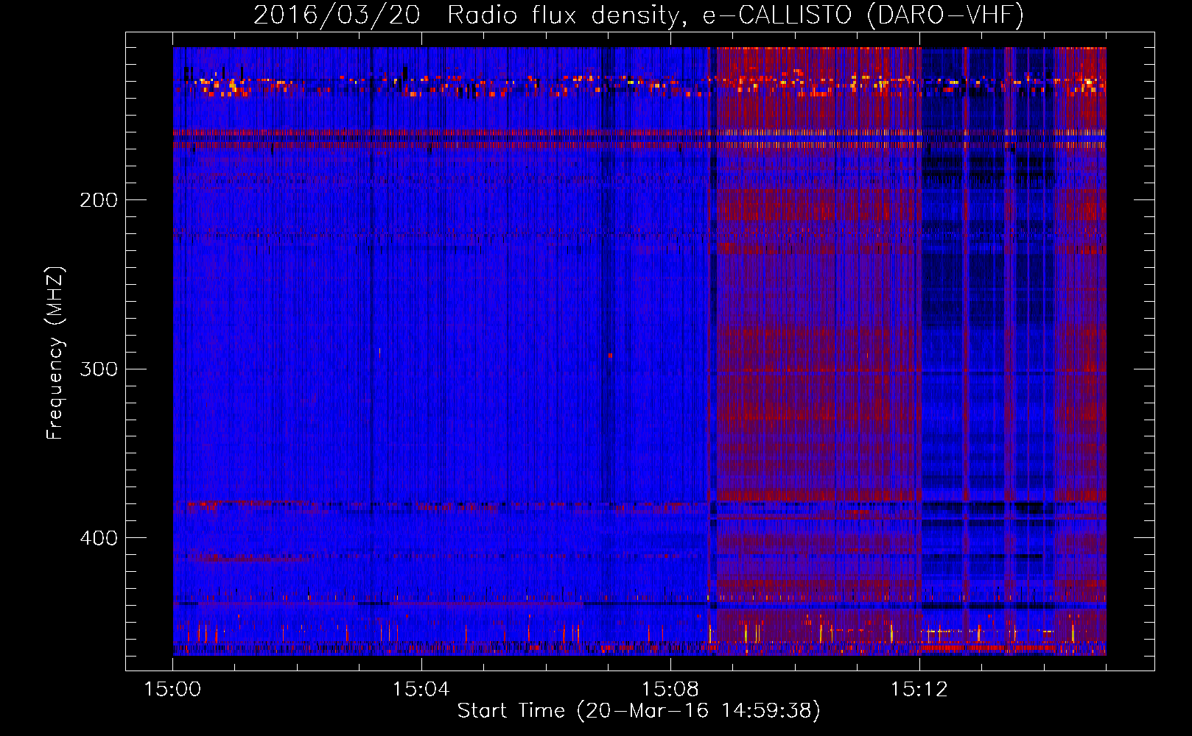Click the 15:04 time tick label
The image size is (1192, 736).
(x=421, y=690)
